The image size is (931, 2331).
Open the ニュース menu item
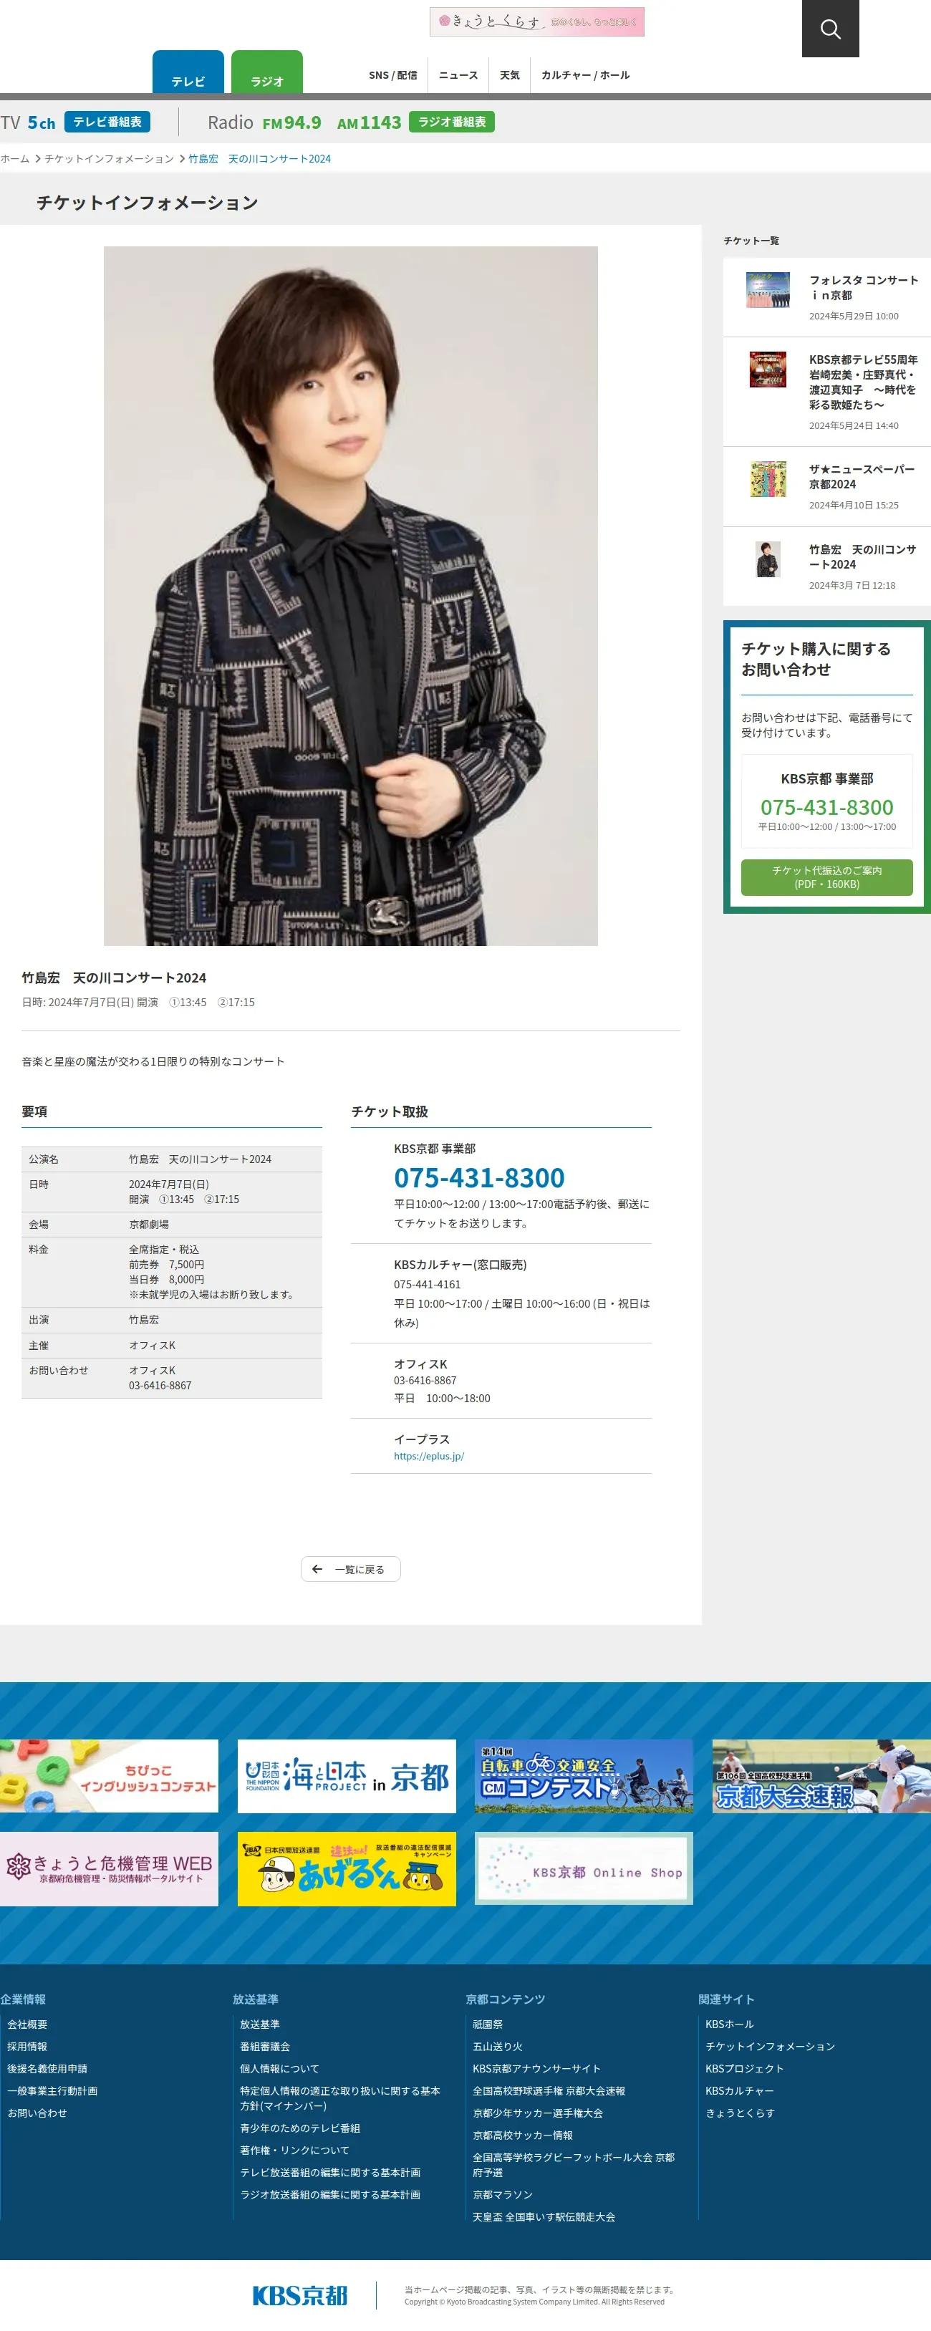(458, 75)
